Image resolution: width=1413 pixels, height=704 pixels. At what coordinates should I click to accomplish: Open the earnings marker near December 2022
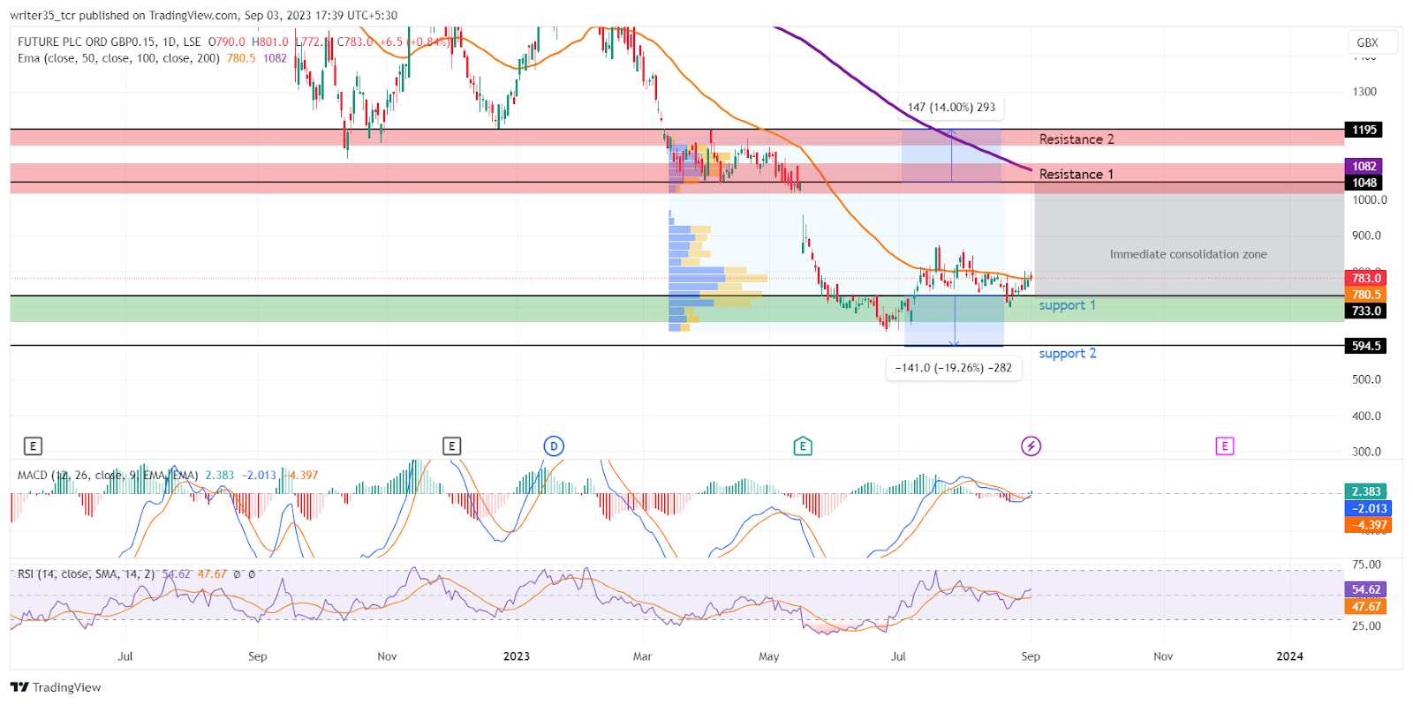click(x=451, y=446)
